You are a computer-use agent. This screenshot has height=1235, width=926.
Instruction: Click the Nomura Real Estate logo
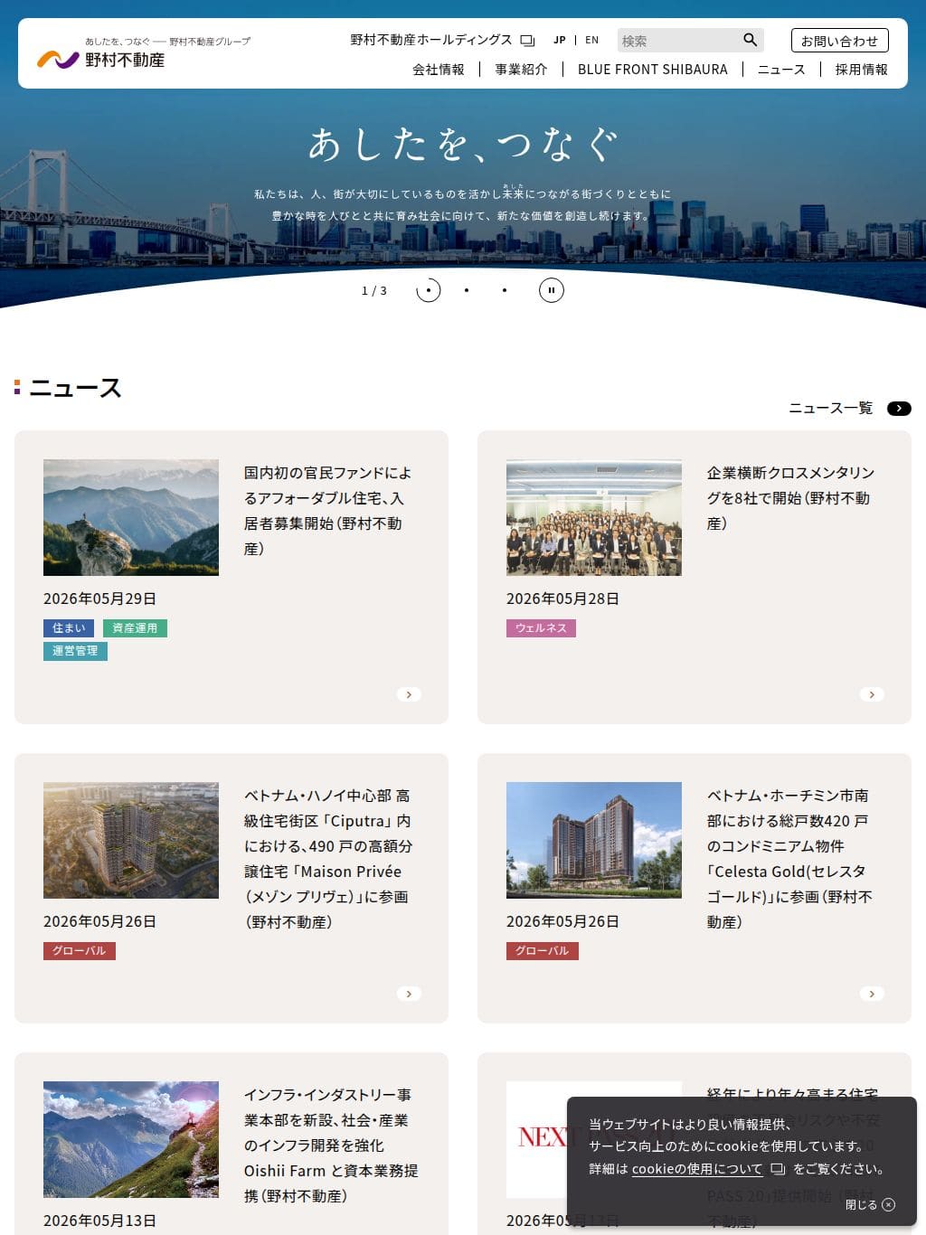point(144,54)
